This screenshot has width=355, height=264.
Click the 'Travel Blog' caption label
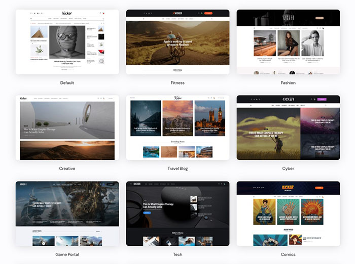pyautogui.click(x=177, y=168)
